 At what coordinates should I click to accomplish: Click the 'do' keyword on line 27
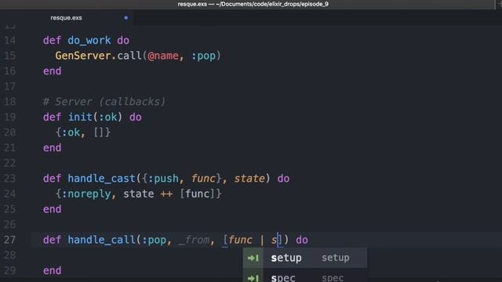302,240
